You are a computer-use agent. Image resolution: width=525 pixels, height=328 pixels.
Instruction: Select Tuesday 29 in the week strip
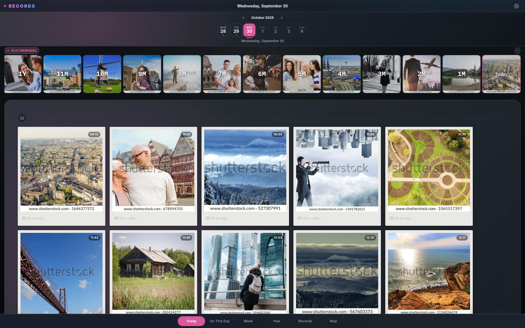[x=236, y=30]
